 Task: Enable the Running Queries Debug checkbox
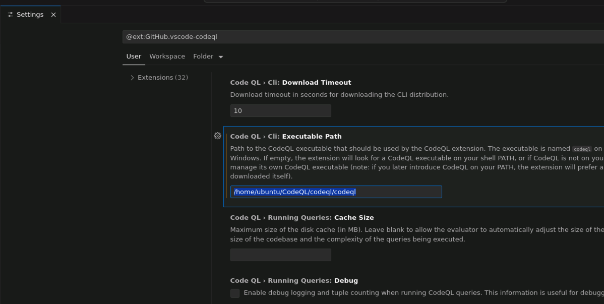pos(235,293)
